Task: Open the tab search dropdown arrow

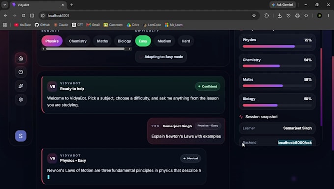Action: pos(5,5)
